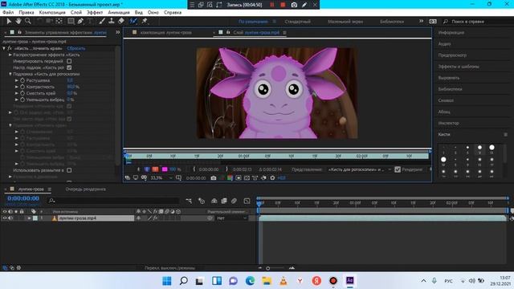Open the channel display RGB icon in viewer
This screenshot has width=514, height=289.
pyautogui.click(x=230, y=178)
